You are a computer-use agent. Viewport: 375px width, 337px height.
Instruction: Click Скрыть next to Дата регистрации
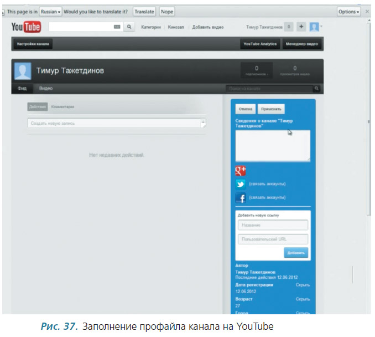coord(303,285)
